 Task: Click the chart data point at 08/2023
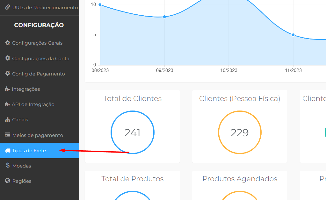[100, 4]
